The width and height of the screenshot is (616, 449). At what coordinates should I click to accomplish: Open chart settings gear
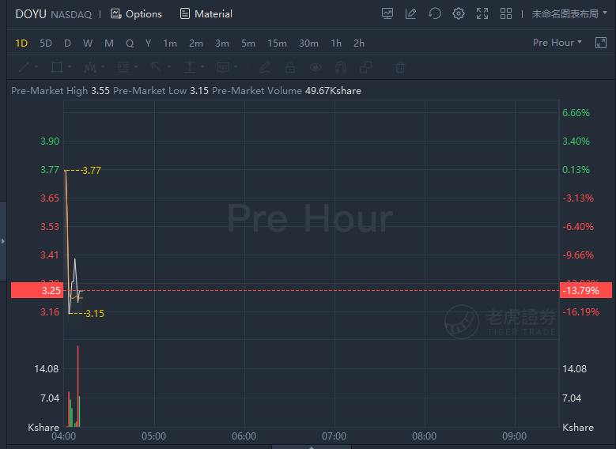459,13
